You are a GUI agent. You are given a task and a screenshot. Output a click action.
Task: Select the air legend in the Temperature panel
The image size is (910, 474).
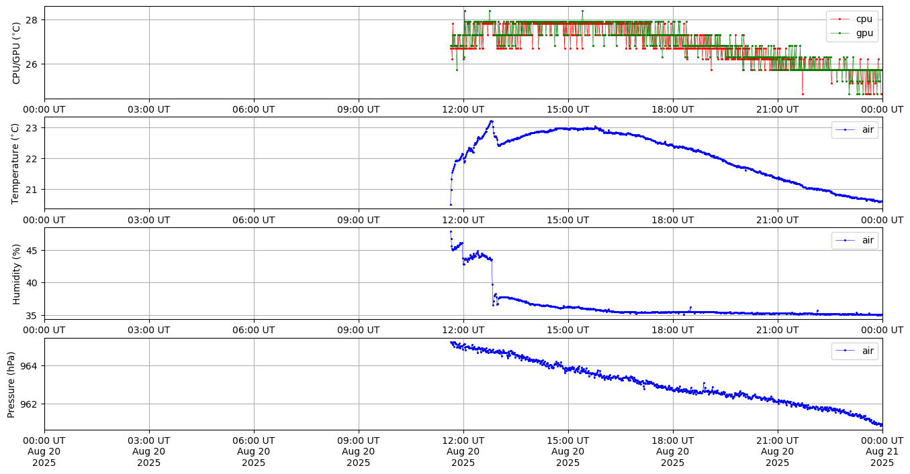(854, 129)
